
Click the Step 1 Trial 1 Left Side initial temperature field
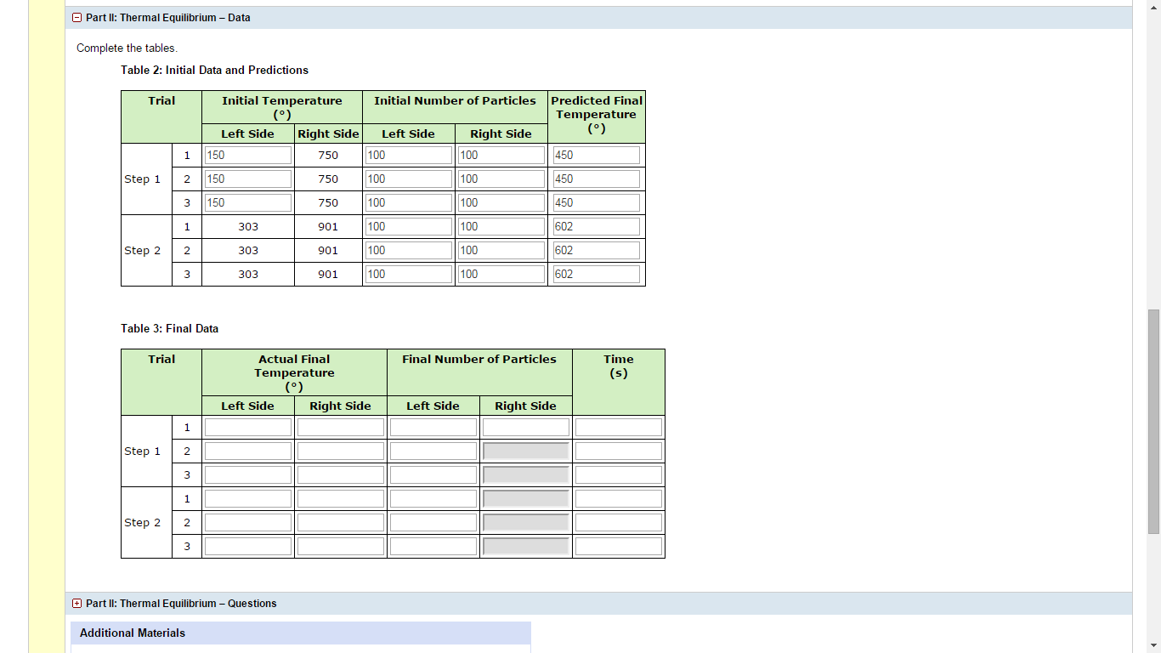247,154
